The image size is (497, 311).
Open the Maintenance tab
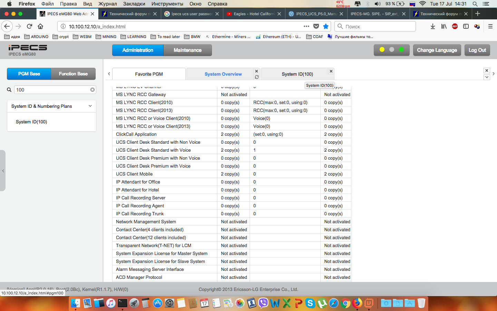click(187, 50)
